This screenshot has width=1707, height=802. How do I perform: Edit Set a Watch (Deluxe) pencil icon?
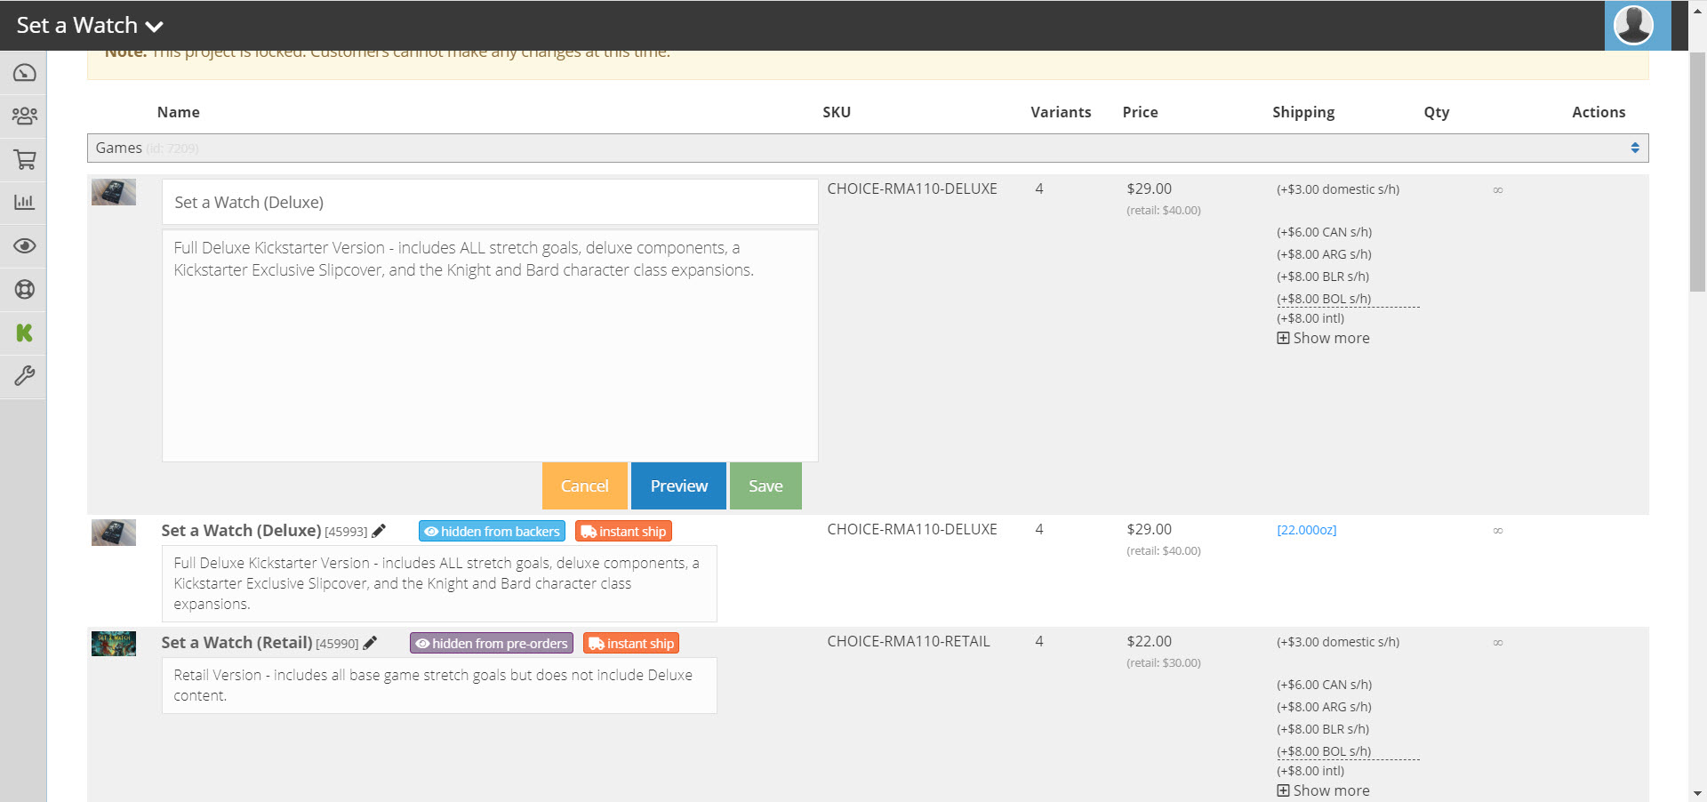click(x=379, y=531)
